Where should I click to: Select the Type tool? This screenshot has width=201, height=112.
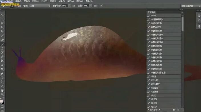click(2, 78)
